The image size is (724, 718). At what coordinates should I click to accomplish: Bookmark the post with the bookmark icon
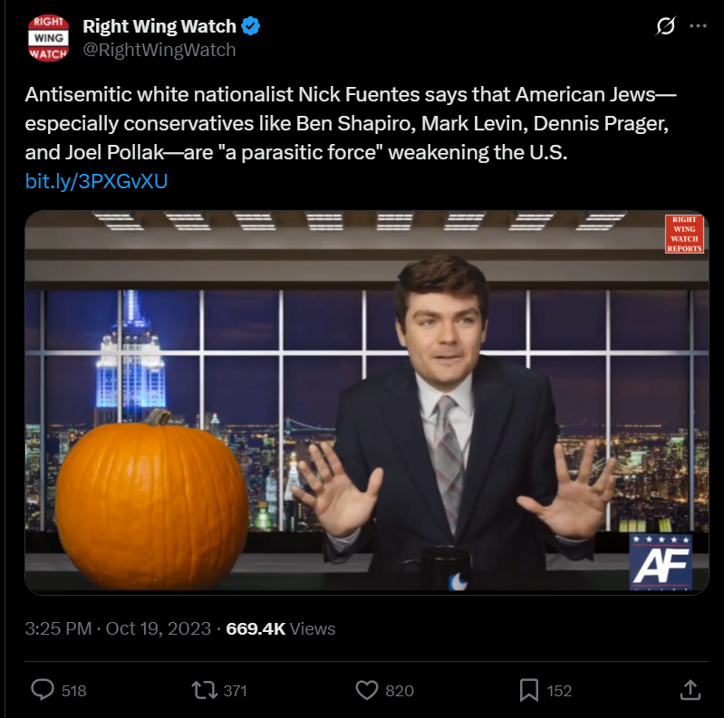coord(529,690)
